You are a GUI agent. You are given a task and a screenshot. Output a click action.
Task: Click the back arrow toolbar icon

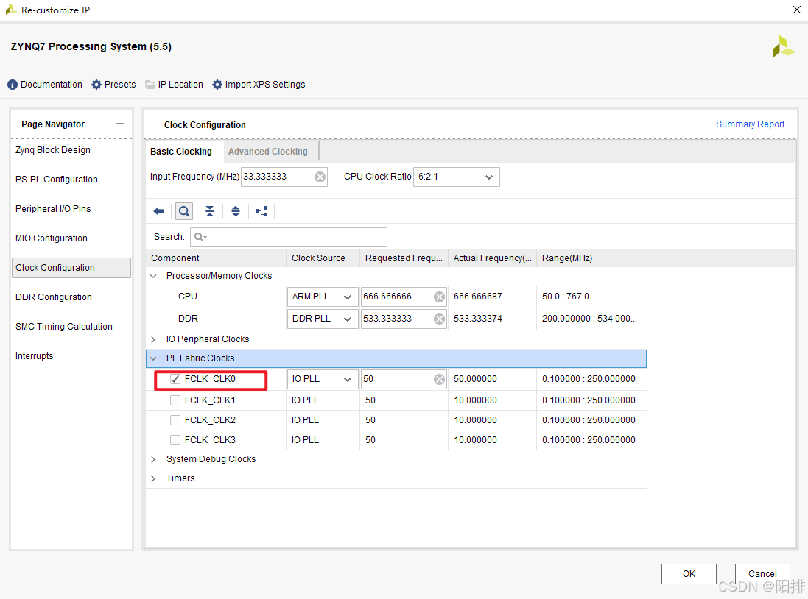click(158, 211)
